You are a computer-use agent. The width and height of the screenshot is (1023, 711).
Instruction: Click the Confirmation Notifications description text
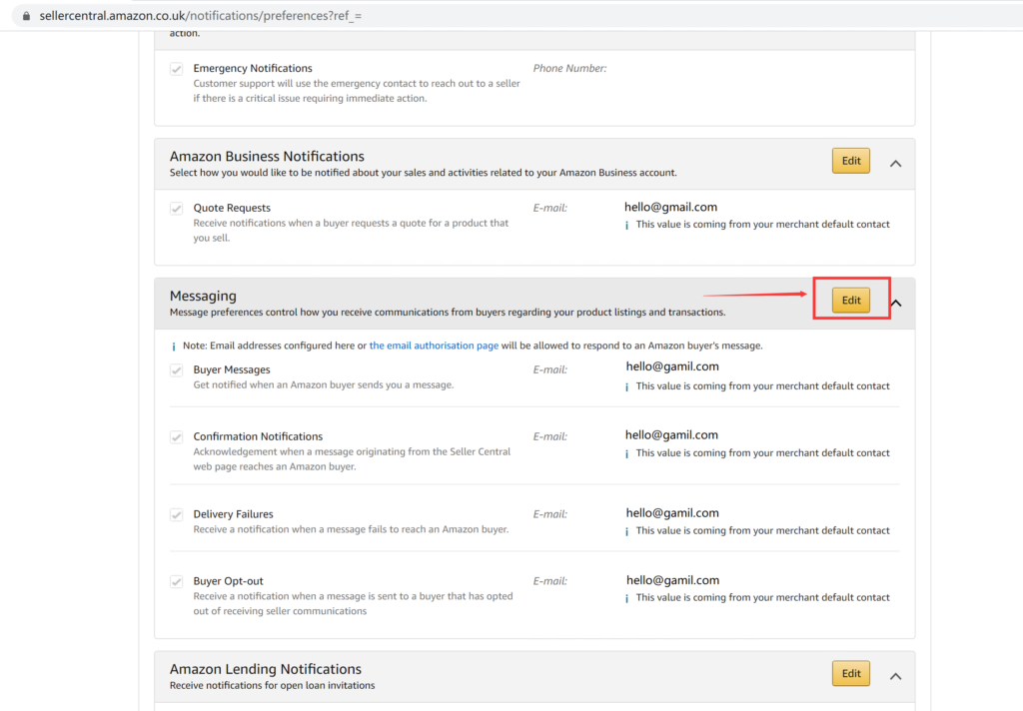point(353,459)
